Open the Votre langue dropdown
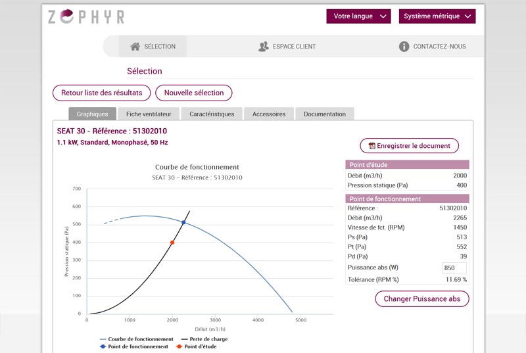This screenshot has height=353, width=526. pyautogui.click(x=358, y=16)
